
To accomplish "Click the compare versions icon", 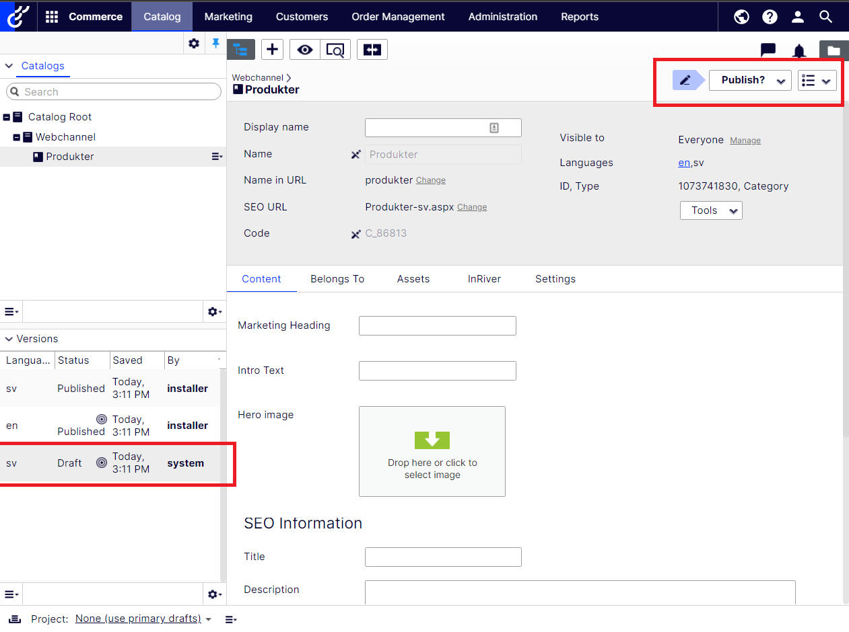I will click(372, 49).
